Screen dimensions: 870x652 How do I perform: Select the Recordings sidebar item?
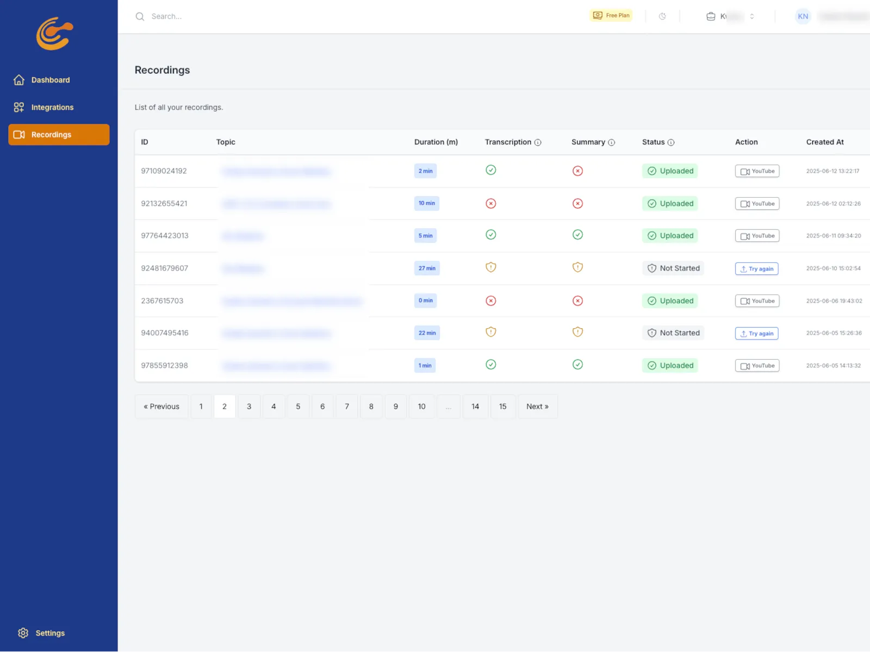59,135
